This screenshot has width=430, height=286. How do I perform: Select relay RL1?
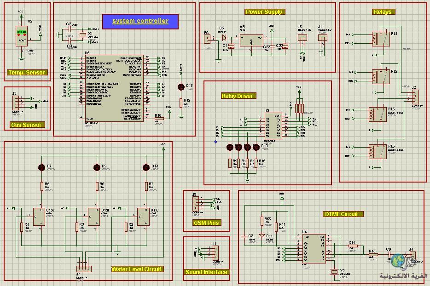tap(381, 39)
